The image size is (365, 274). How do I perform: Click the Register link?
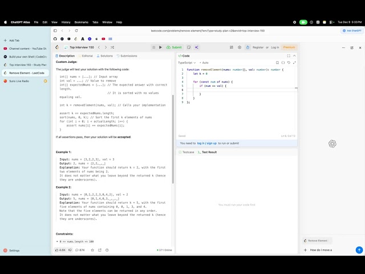[258, 47]
